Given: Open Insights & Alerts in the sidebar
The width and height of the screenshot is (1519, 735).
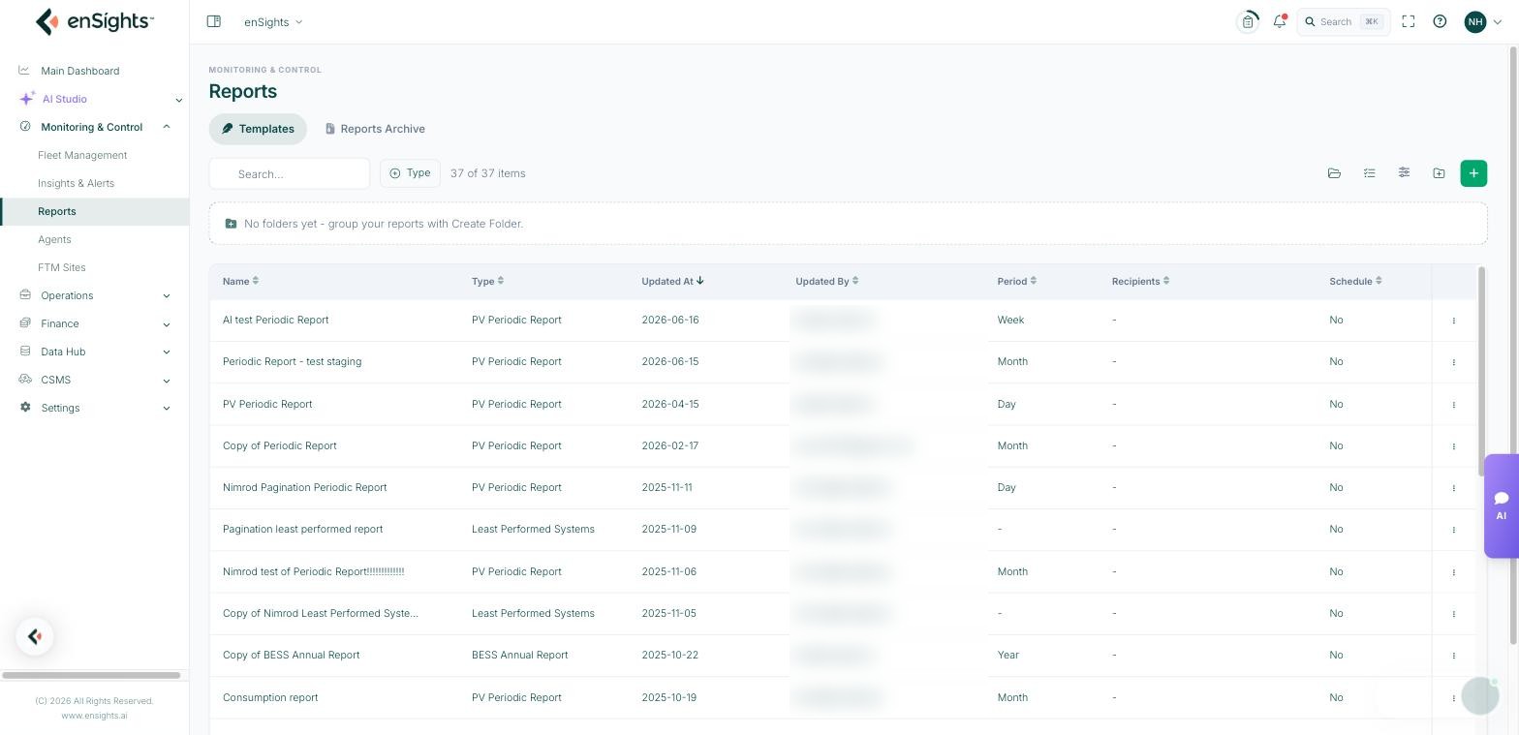Looking at the screenshot, I should tap(76, 183).
